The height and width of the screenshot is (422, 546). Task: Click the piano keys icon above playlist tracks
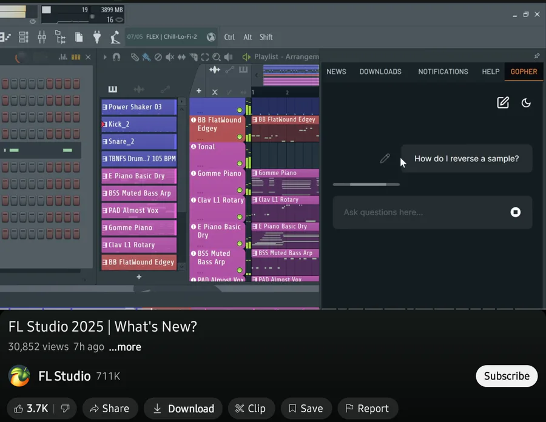[243, 70]
